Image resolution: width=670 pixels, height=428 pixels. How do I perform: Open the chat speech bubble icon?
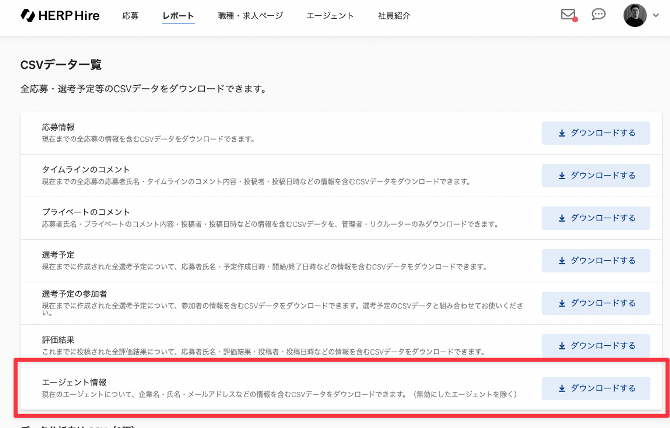(598, 15)
